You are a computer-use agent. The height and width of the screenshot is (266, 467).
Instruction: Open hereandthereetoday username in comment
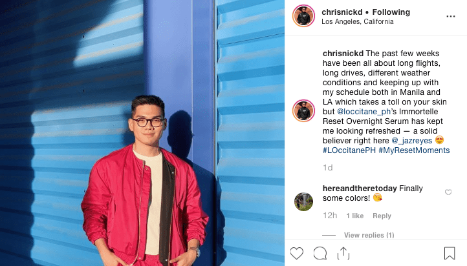[x=360, y=189]
